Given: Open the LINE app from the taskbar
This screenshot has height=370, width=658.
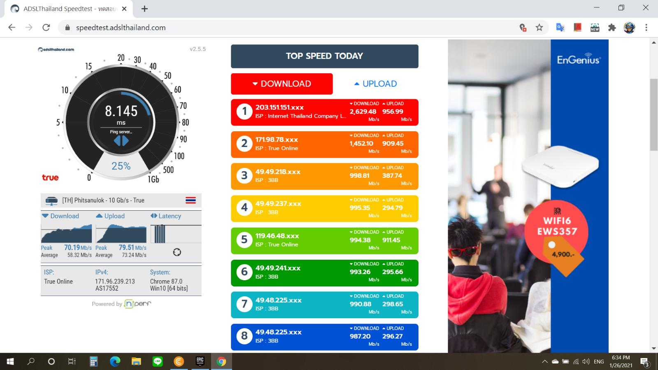Looking at the screenshot, I should pyautogui.click(x=158, y=361).
